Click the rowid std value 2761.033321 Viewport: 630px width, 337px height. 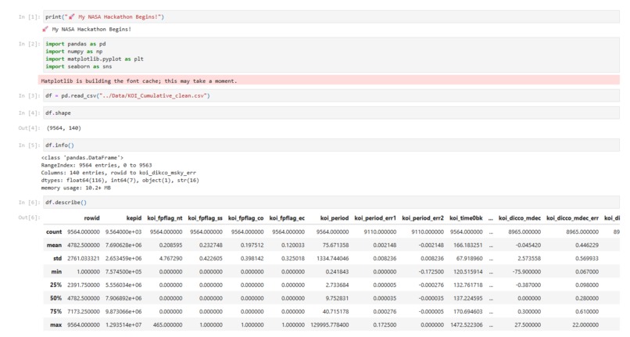[x=84, y=259]
